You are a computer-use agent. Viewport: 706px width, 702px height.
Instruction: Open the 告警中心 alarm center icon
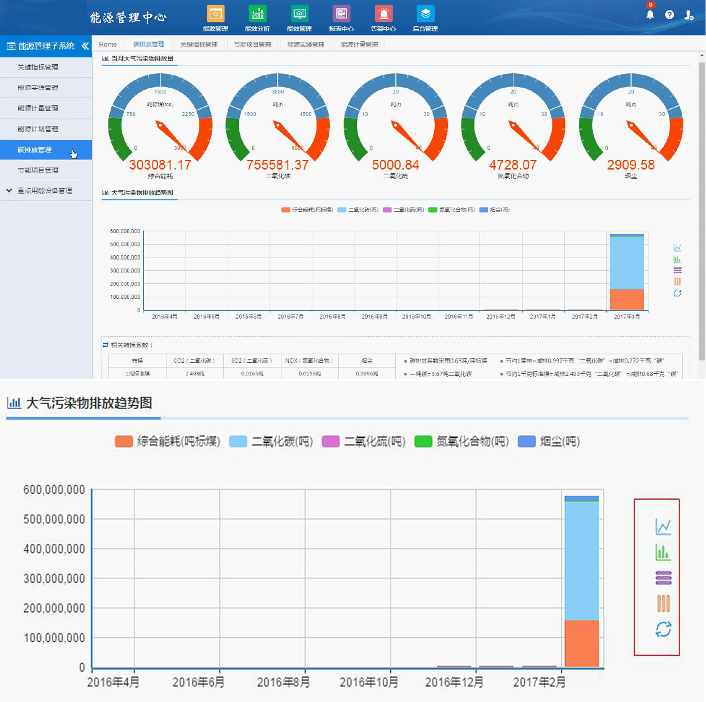tap(383, 14)
